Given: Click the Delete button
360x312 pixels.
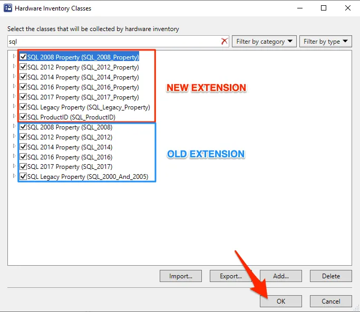Looking at the screenshot, I should click(331, 276).
